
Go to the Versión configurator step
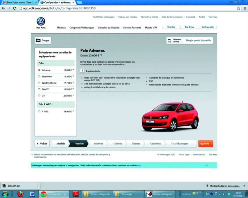(x=79, y=143)
